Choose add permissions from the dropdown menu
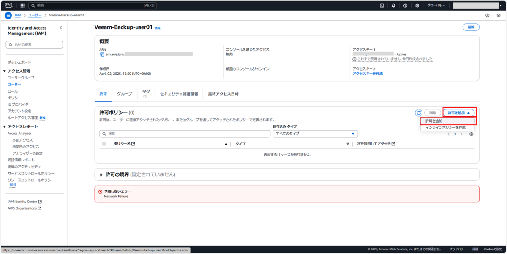Screen dimensions: 507x254 447,121
